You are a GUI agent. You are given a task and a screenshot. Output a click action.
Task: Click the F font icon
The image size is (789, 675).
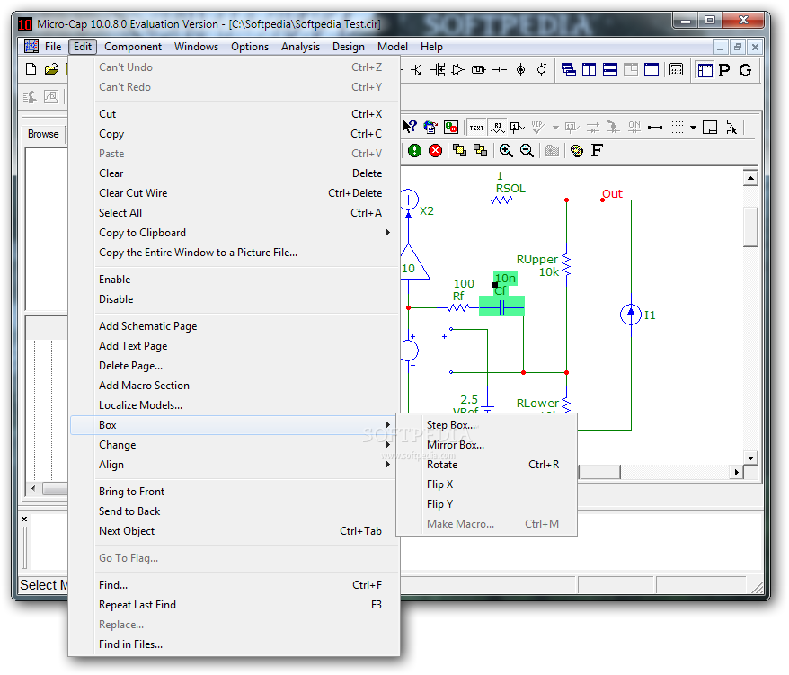(597, 150)
